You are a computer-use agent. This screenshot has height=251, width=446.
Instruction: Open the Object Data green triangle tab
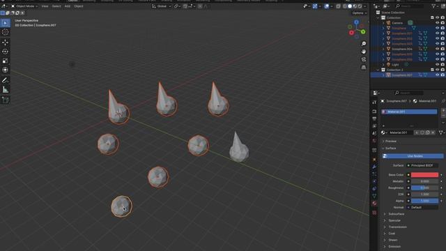point(374,196)
